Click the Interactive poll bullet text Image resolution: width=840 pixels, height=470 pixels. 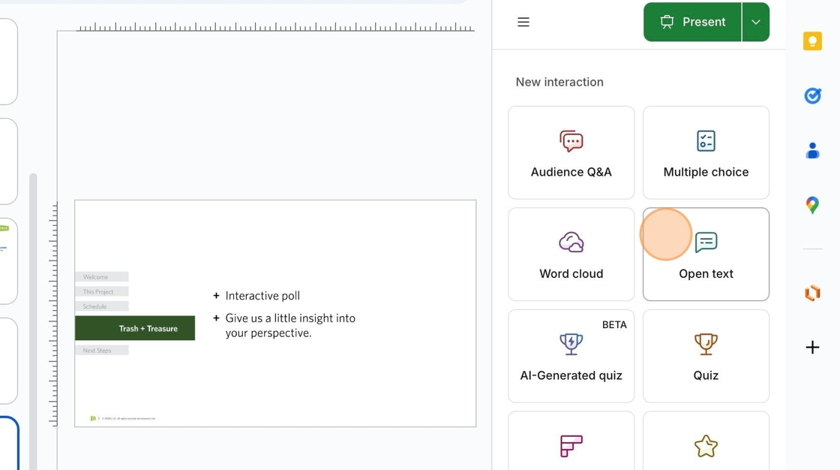262,296
